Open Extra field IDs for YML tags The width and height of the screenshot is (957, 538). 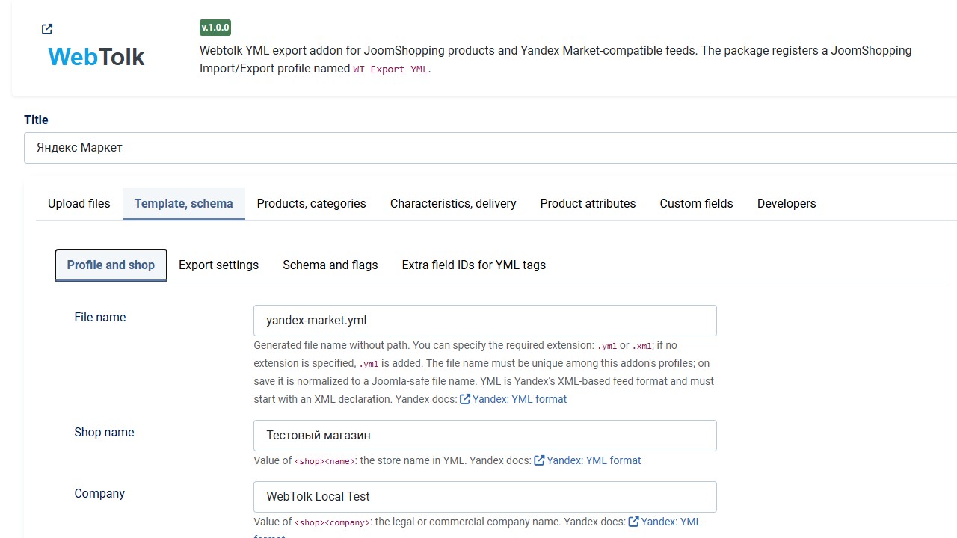point(474,265)
